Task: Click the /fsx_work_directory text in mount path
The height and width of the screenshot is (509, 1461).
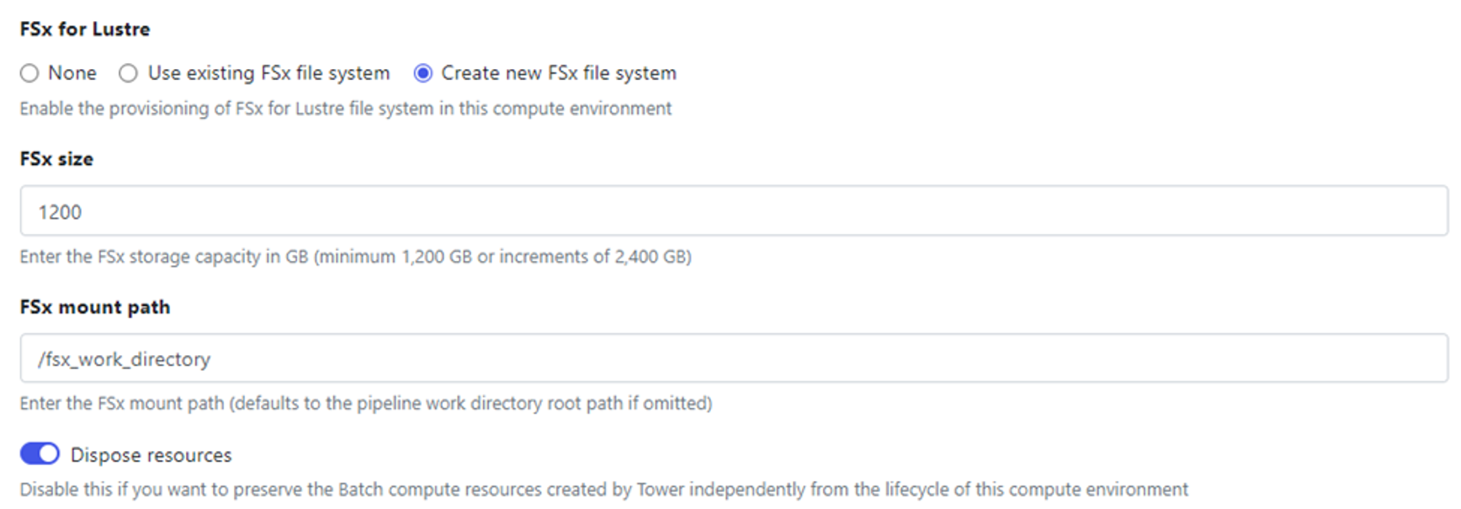Action: tap(124, 359)
